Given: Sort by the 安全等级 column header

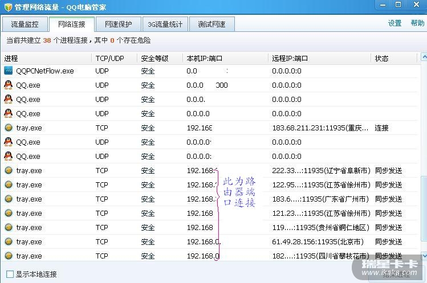Looking at the screenshot, I should pos(160,58).
